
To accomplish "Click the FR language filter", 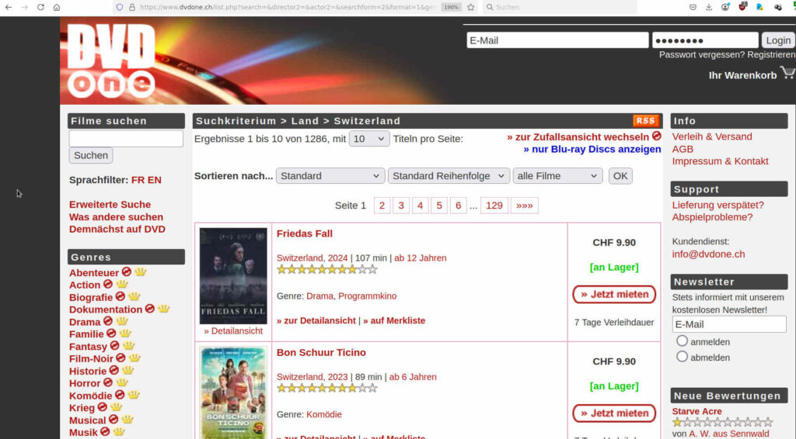I will tap(138, 180).
